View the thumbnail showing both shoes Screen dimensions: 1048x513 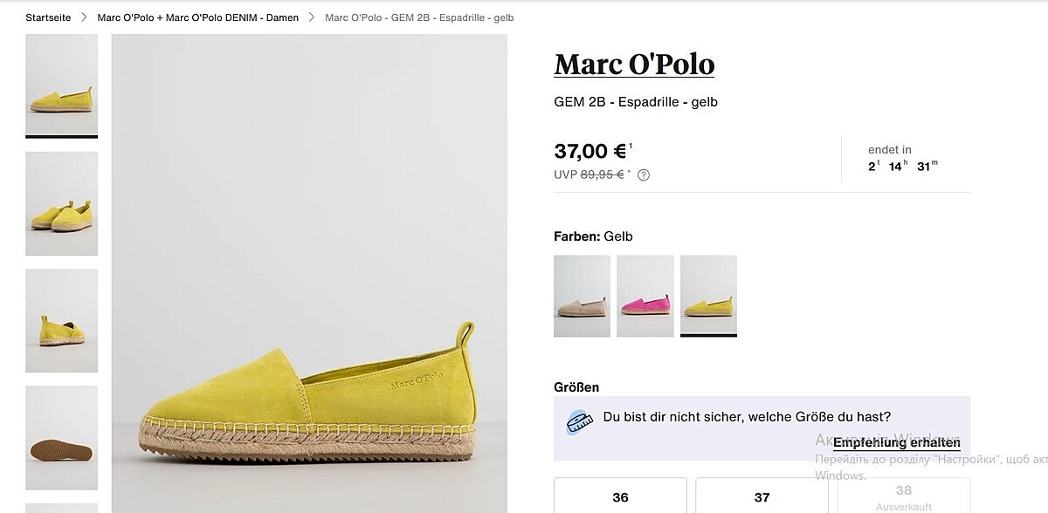coord(61,203)
